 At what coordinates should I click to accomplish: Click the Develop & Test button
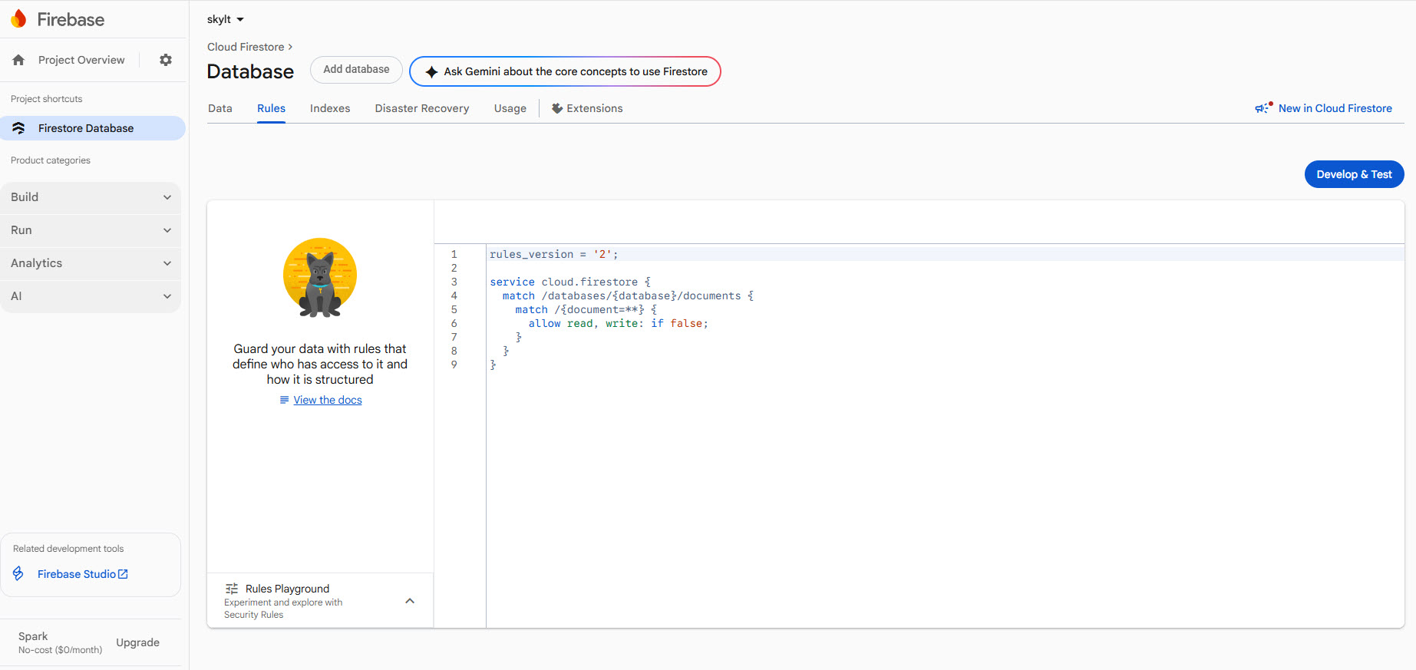click(x=1354, y=174)
